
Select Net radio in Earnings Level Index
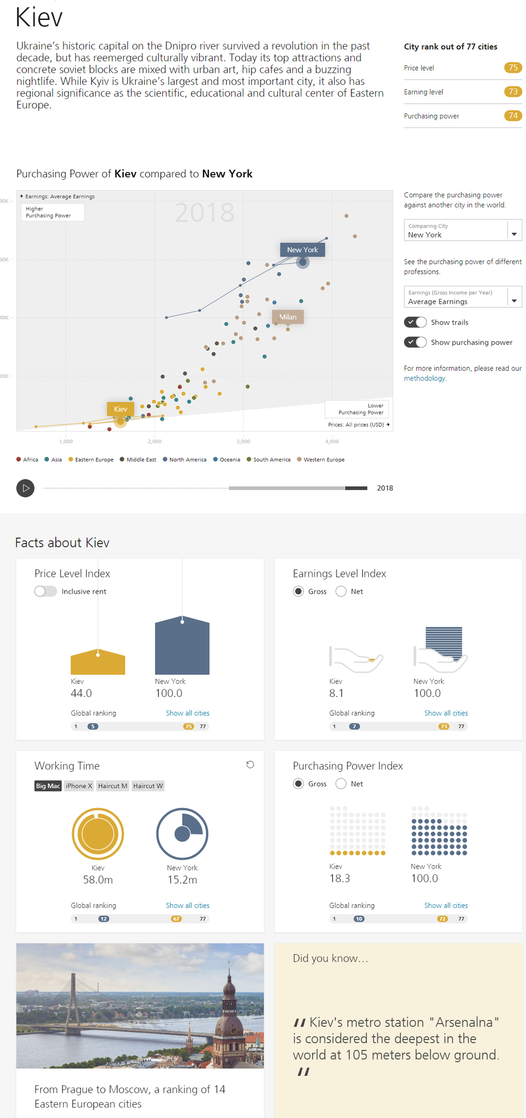(341, 591)
